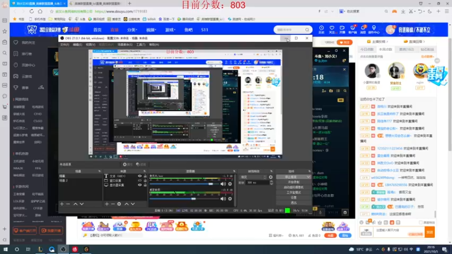This screenshot has height=254, width=452.
Task: Click browser home icon
Action: (40, 11)
